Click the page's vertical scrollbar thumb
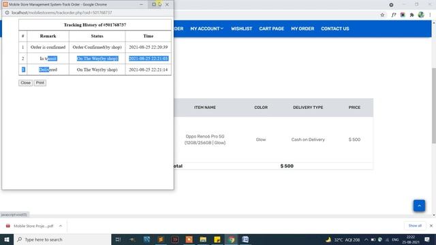 coord(434,105)
